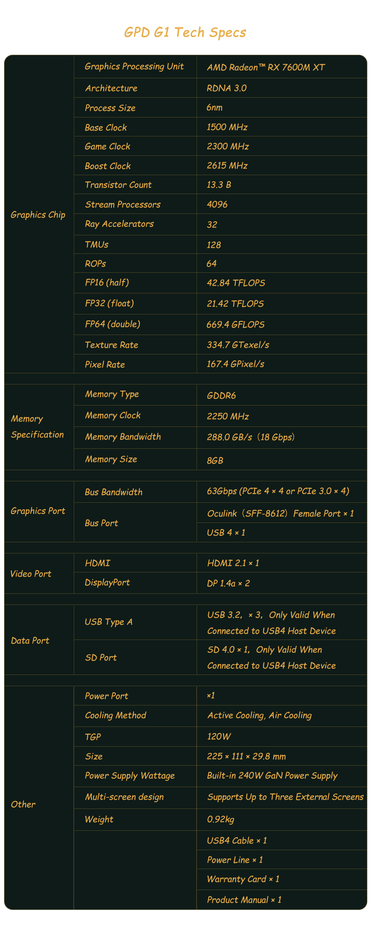The image size is (371, 935).
Task: Select the Memory Bandwidth label
Action: (x=123, y=437)
